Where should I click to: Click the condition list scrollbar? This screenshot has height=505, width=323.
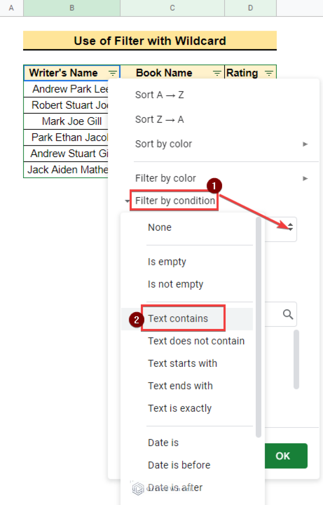(259, 329)
